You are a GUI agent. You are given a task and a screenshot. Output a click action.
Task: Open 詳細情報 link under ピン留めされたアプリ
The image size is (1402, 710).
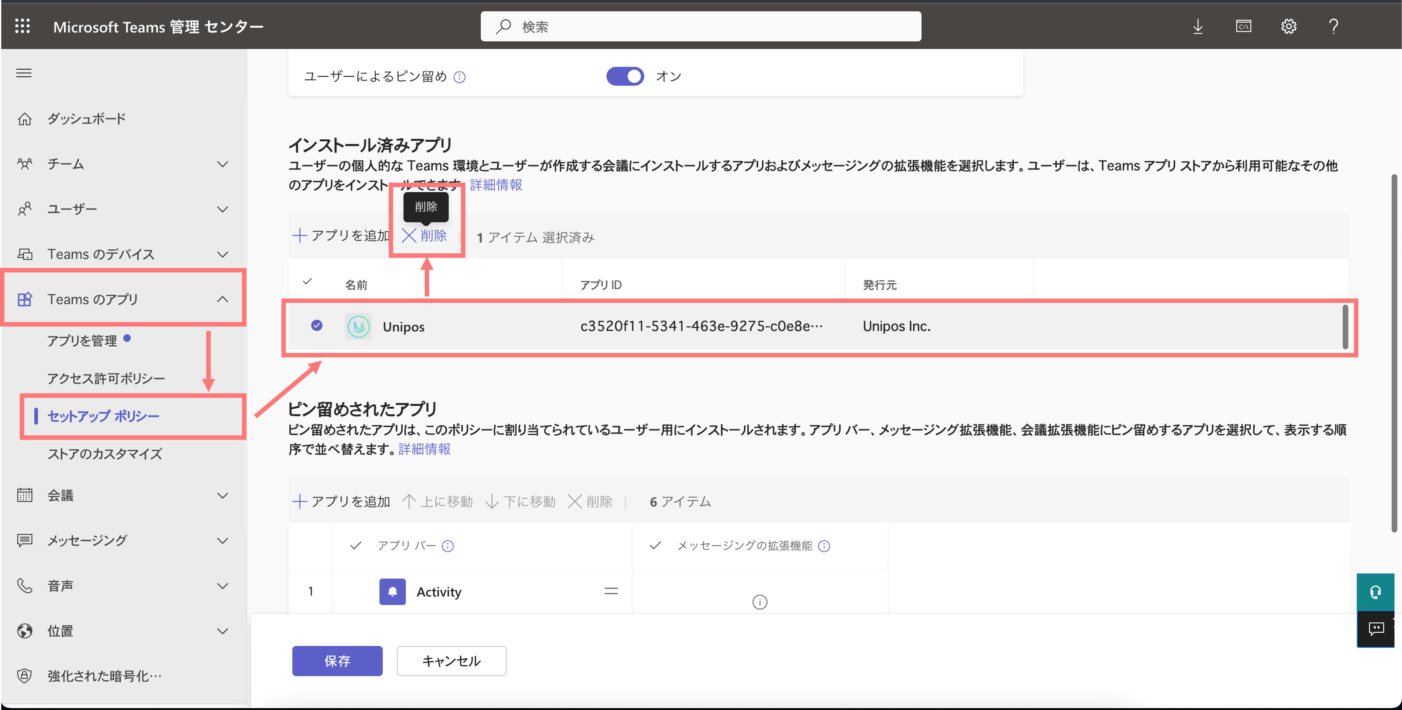point(425,449)
